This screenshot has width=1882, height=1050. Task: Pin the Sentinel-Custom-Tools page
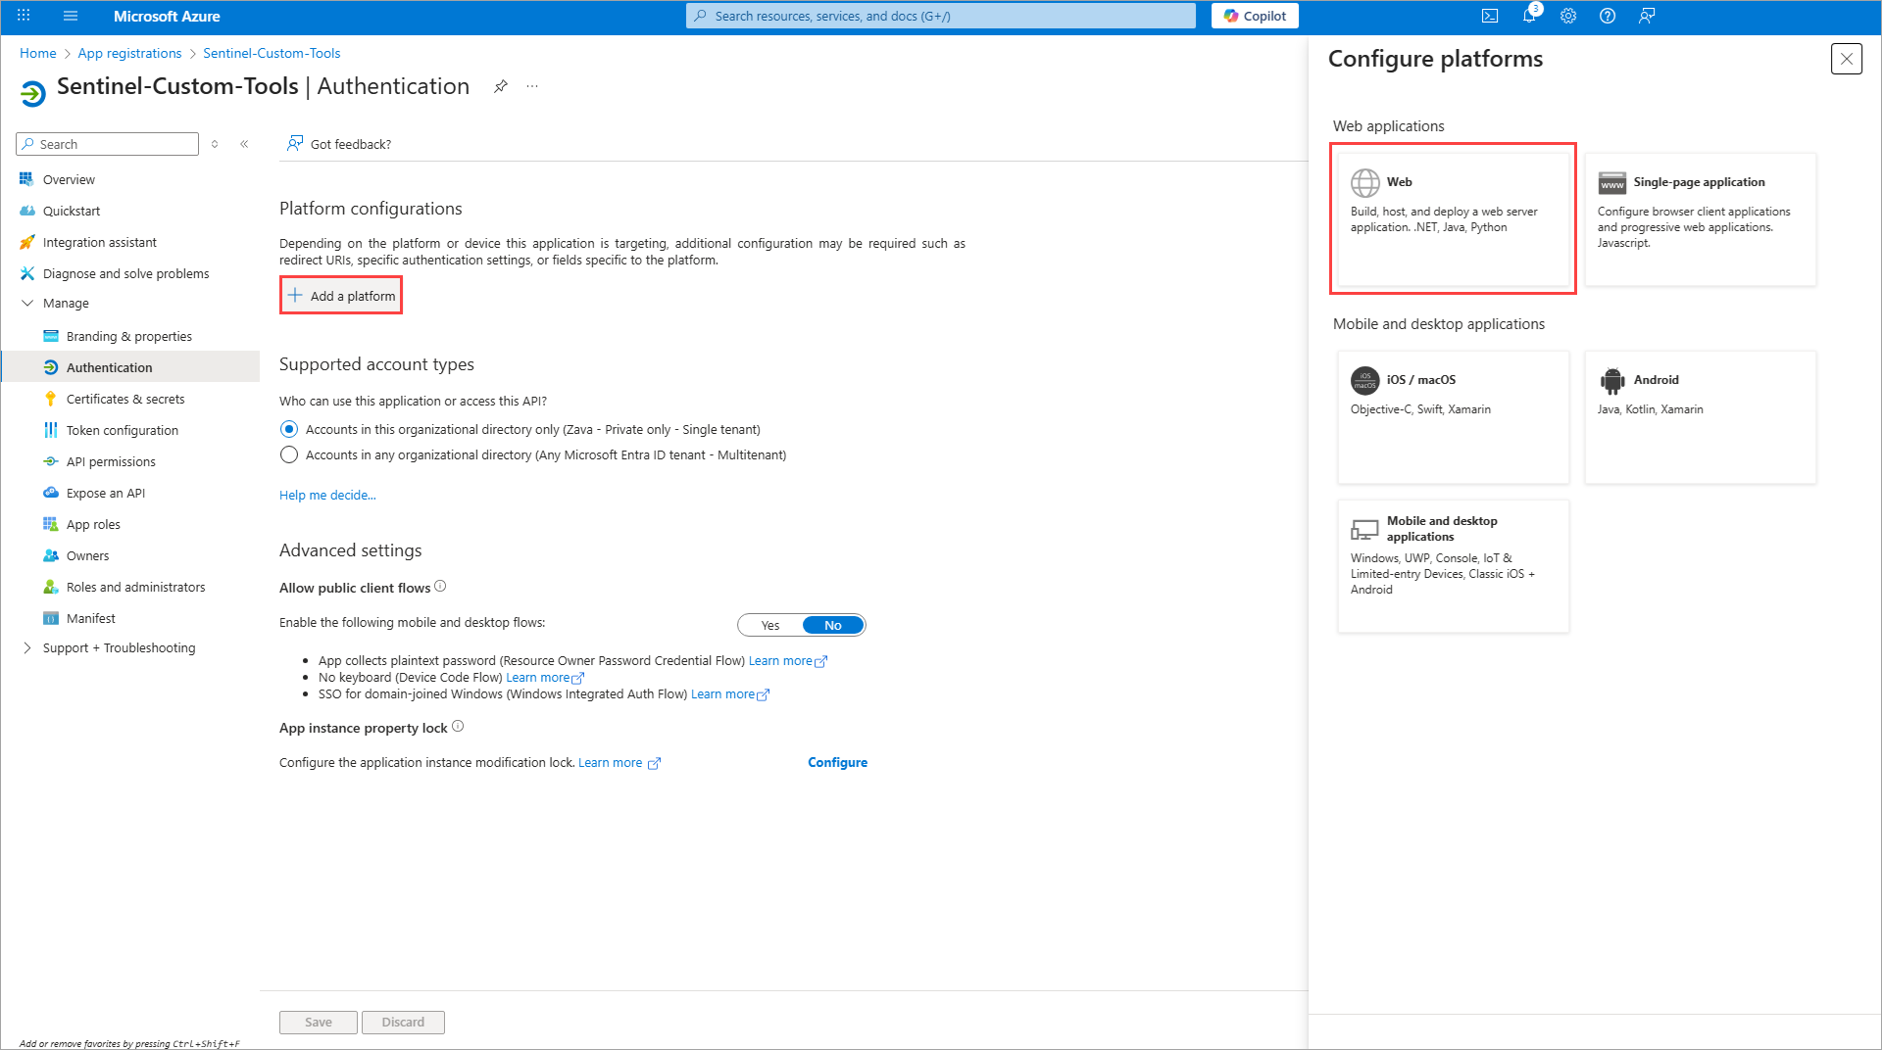pos(501,86)
